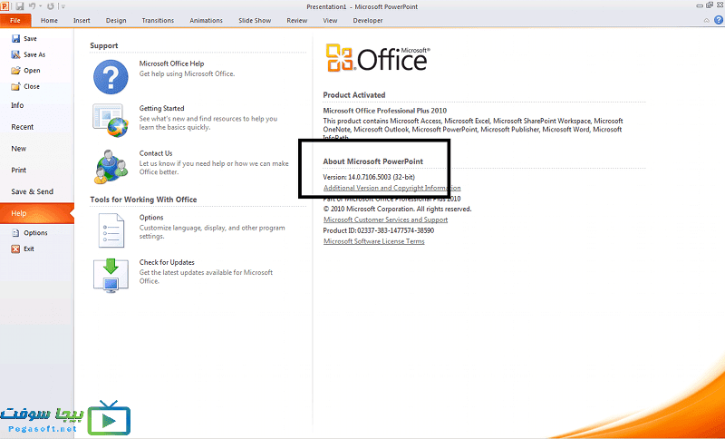
Task: Switch to the Home ribbon tab
Action: point(50,20)
